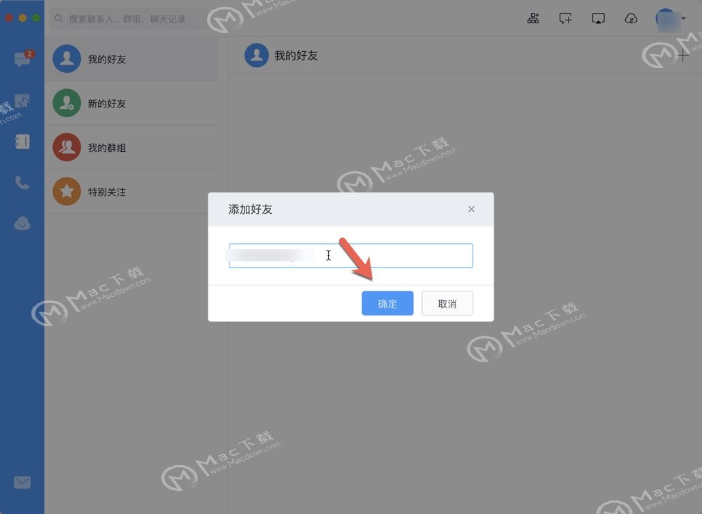
Task: Select 我的群组 in the contacts list
Action: point(131,147)
